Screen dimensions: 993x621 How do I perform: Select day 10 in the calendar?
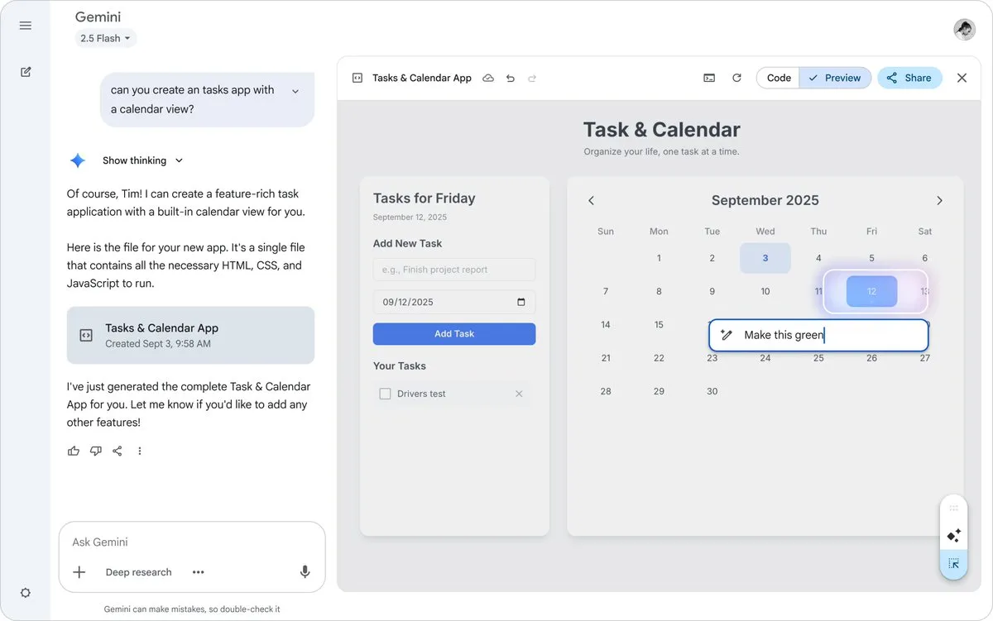point(765,291)
